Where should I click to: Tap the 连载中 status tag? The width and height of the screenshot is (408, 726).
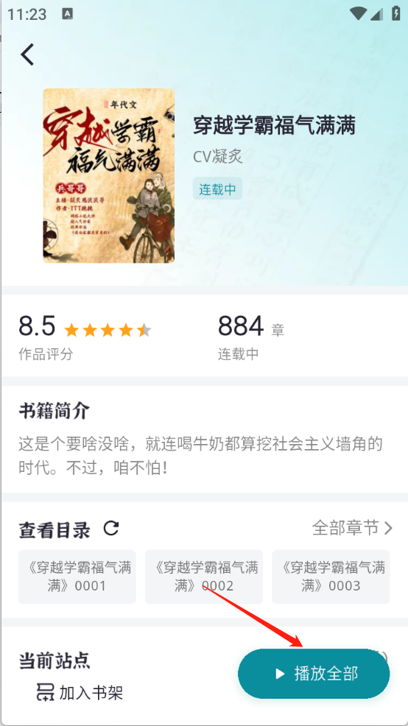(217, 189)
